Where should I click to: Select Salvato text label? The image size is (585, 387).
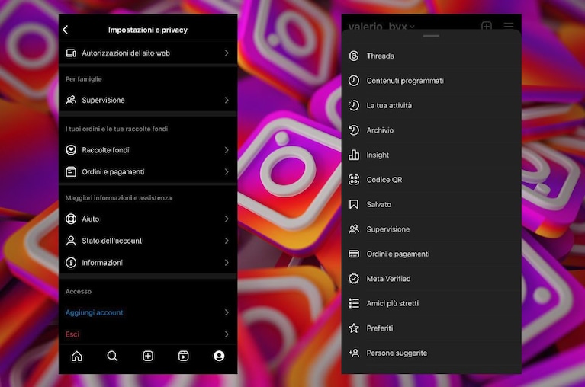tap(378, 204)
